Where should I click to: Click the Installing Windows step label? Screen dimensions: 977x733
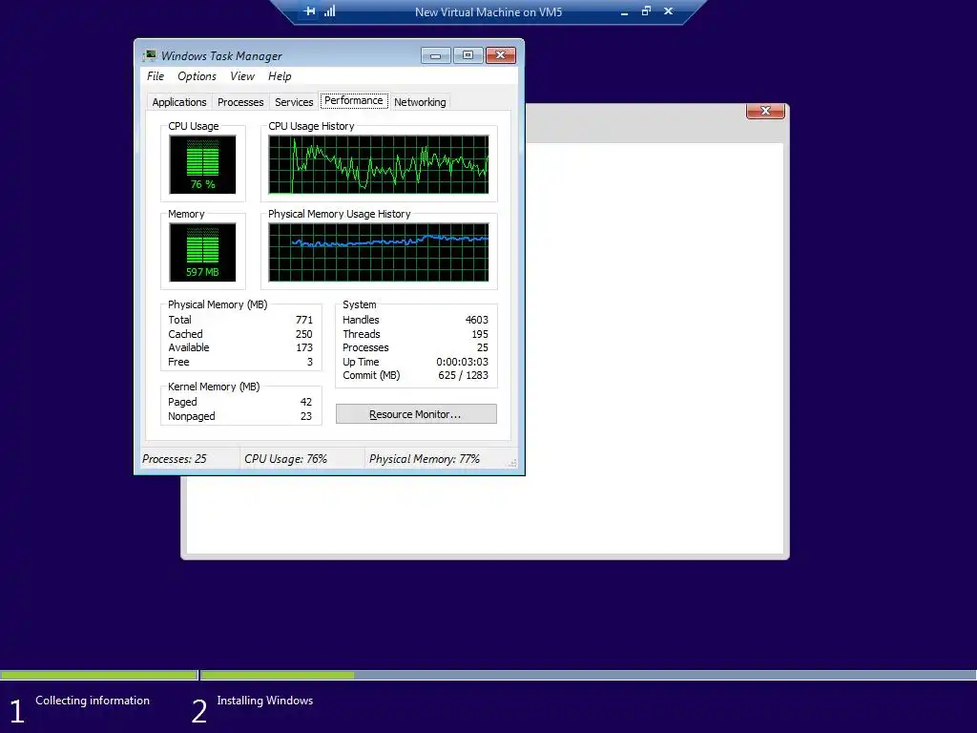[x=265, y=701]
